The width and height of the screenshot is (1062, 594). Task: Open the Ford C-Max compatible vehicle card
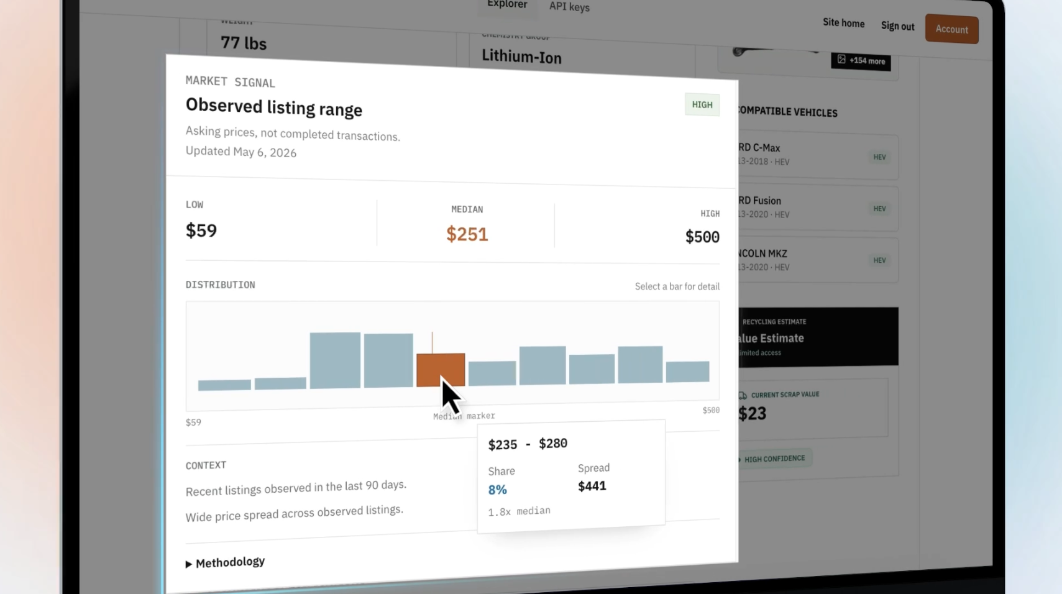point(817,156)
